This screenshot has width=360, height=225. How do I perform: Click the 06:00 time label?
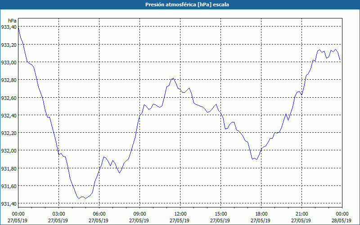(99, 214)
